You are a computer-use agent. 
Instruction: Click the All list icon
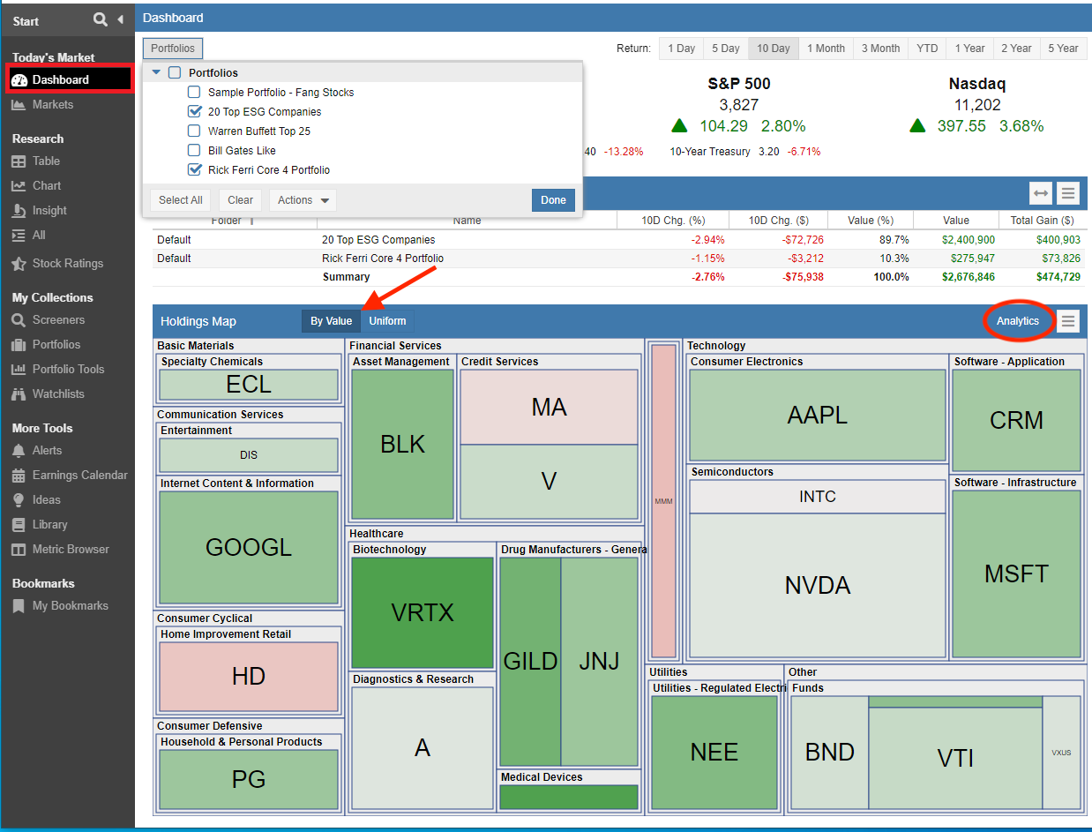(19, 236)
